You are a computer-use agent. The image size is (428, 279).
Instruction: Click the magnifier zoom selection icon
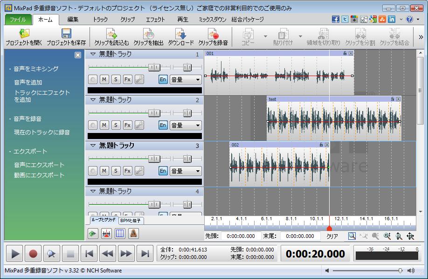(x=352, y=236)
